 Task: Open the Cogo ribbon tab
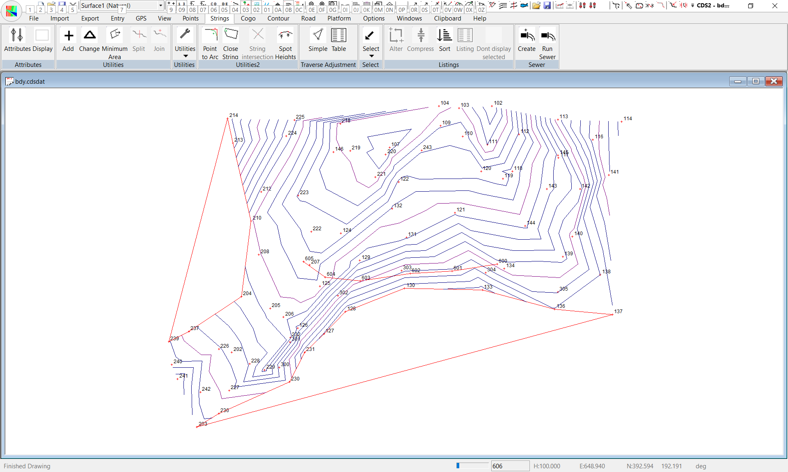click(248, 18)
